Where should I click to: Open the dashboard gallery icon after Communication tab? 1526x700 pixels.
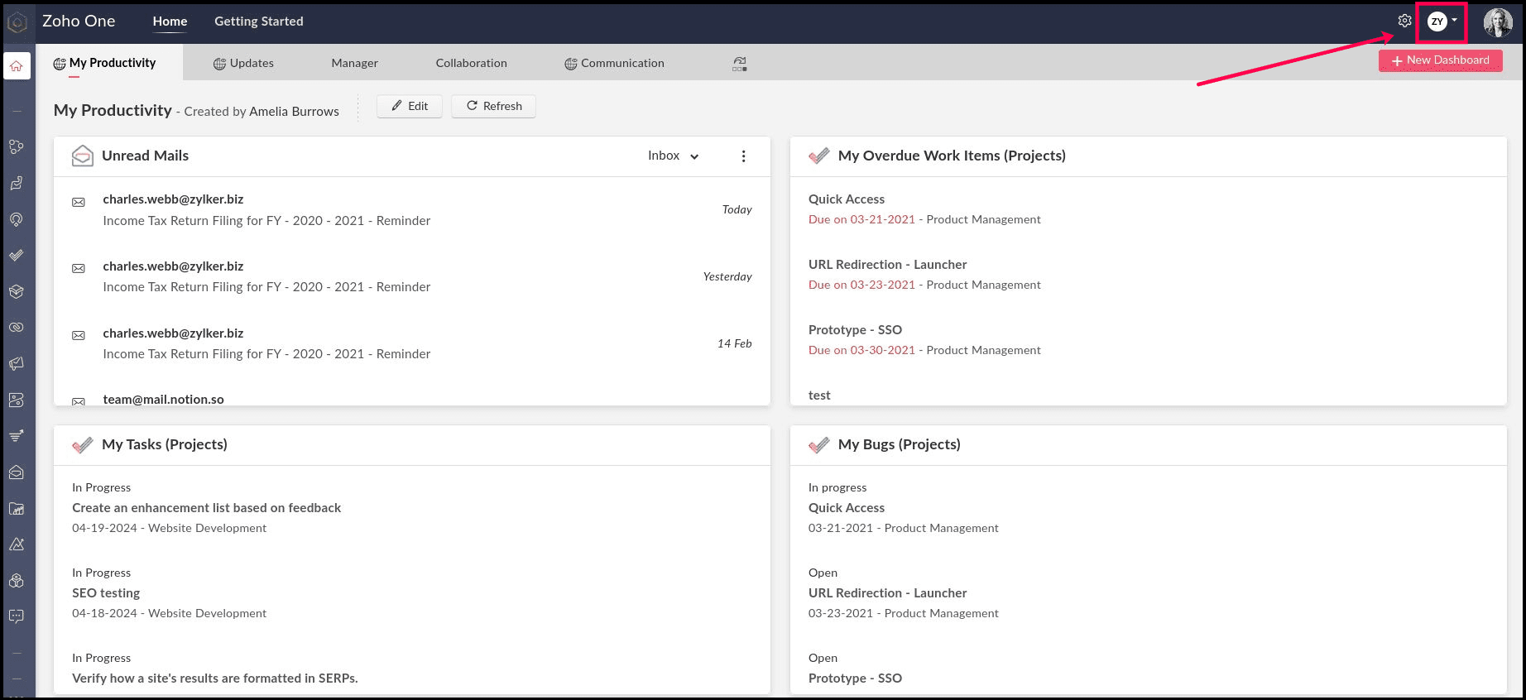pos(740,64)
